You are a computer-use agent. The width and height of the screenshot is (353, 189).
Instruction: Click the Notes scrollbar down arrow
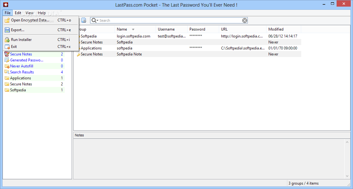(x=347, y=176)
